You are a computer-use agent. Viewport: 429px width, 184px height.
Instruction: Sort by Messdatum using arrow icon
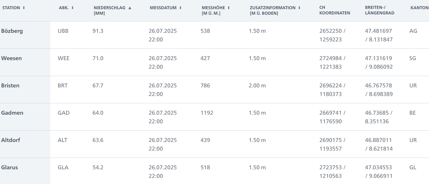(180, 8)
